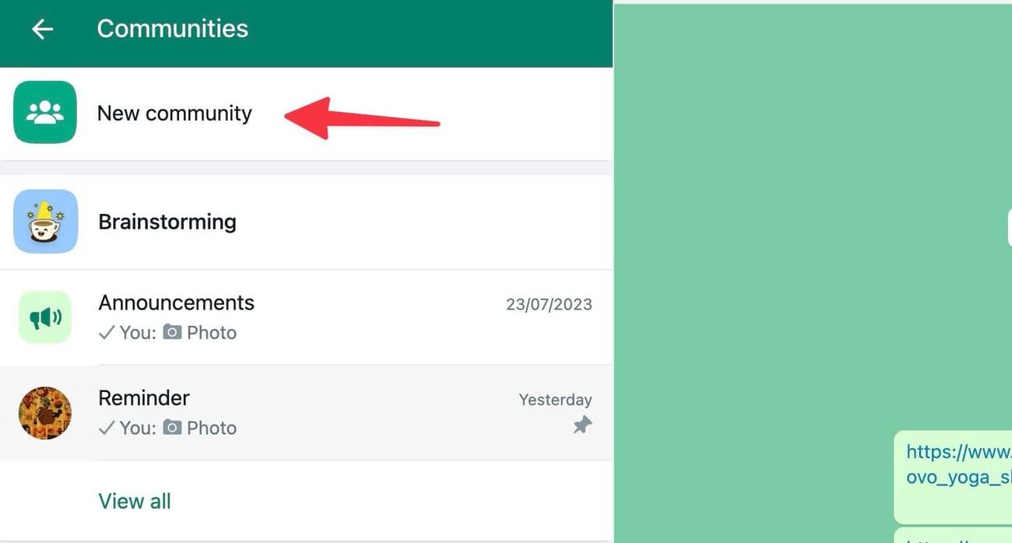Image resolution: width=1012 pixels, height=543 pixels.
Task: Click the New community label text
Action: pyautogui.click(x=174, y=113)
